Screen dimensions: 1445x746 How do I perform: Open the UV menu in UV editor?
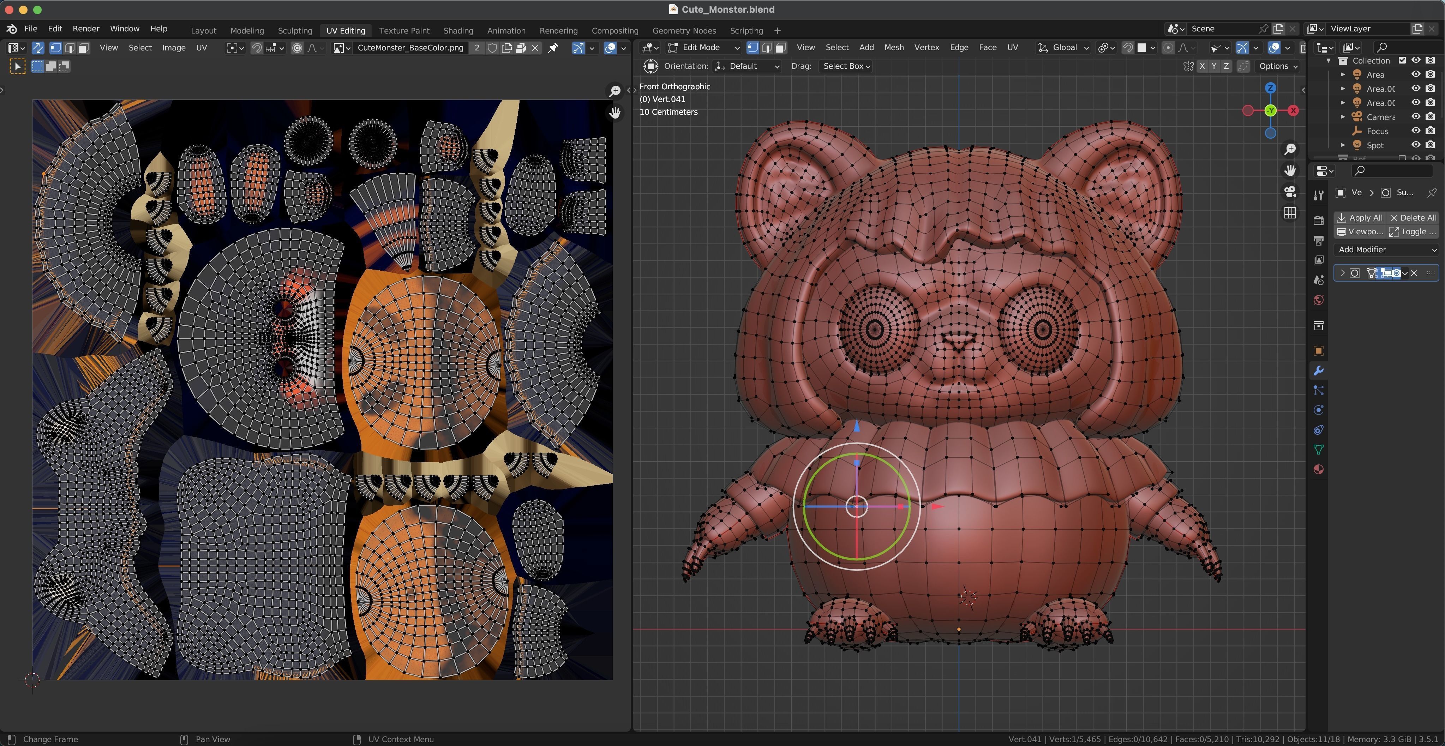point(202,48)
